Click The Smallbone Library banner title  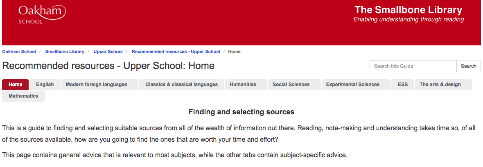point(409,10)
